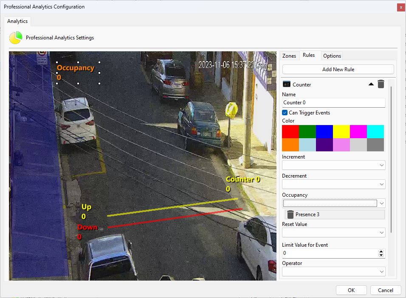Viewport: 406px width, 298px height.
Task: Open the Occupancy dropdown
Action: (x=333, y=203)
